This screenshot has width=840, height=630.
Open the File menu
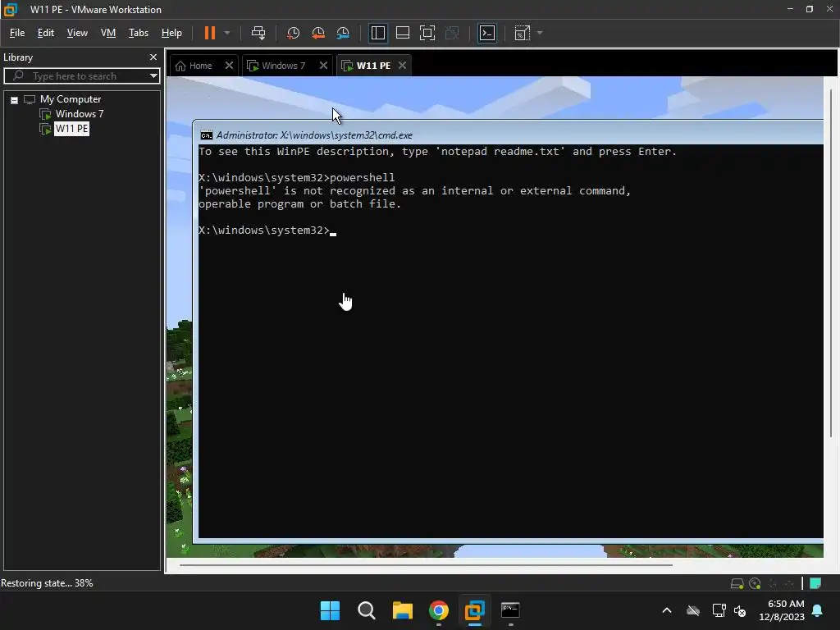(x=17, y=33)
